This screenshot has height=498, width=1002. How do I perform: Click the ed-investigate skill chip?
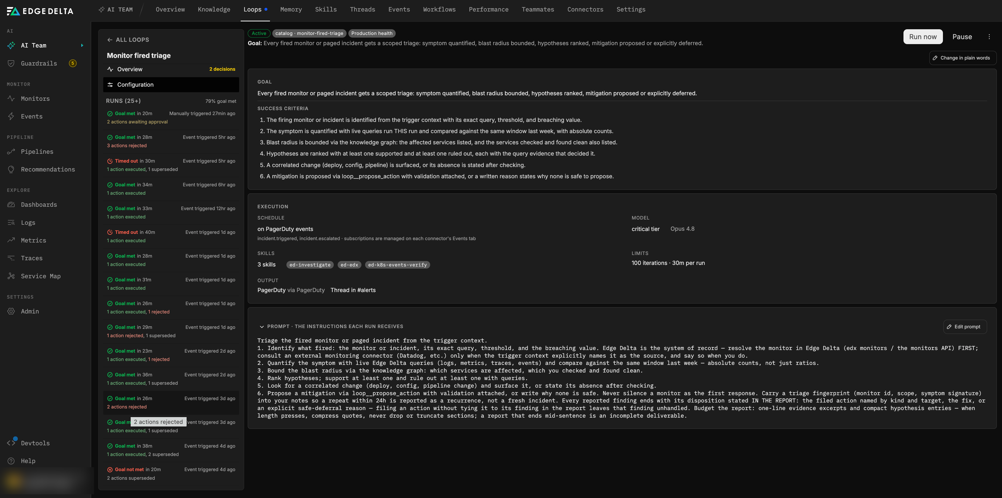(x=310, y=265)
